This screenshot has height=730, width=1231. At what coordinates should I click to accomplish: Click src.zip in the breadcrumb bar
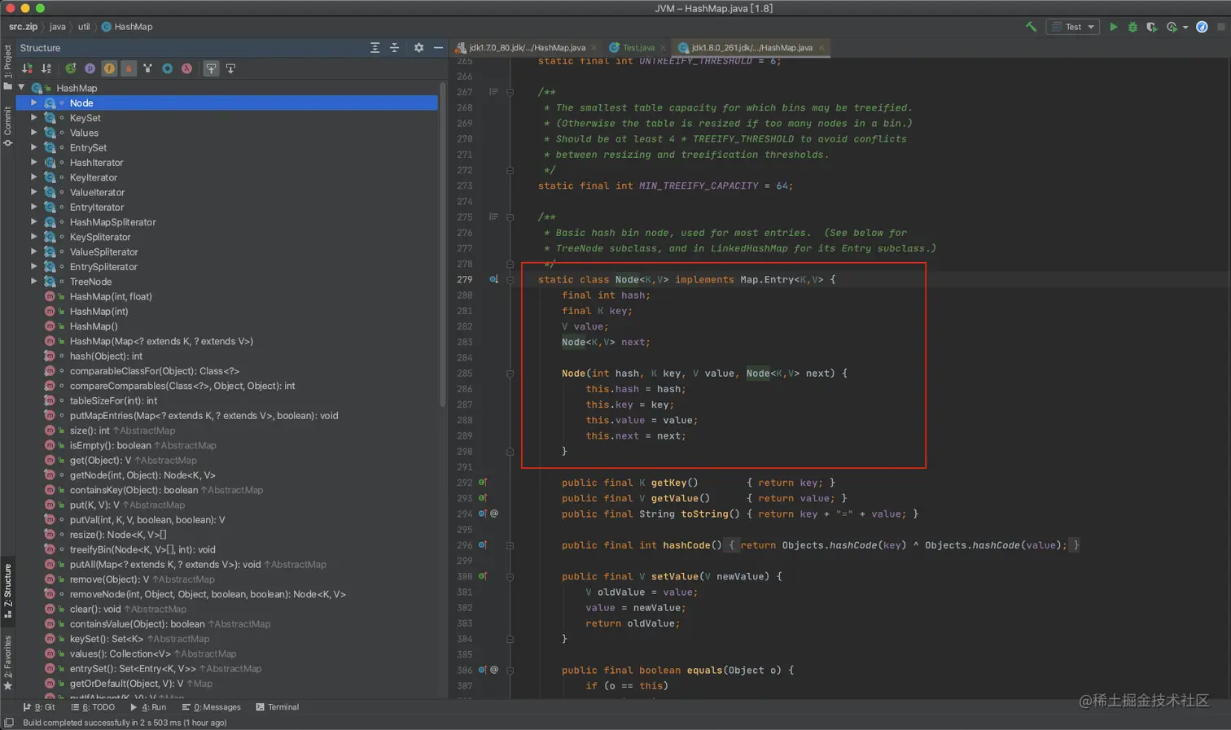[23, 27]
